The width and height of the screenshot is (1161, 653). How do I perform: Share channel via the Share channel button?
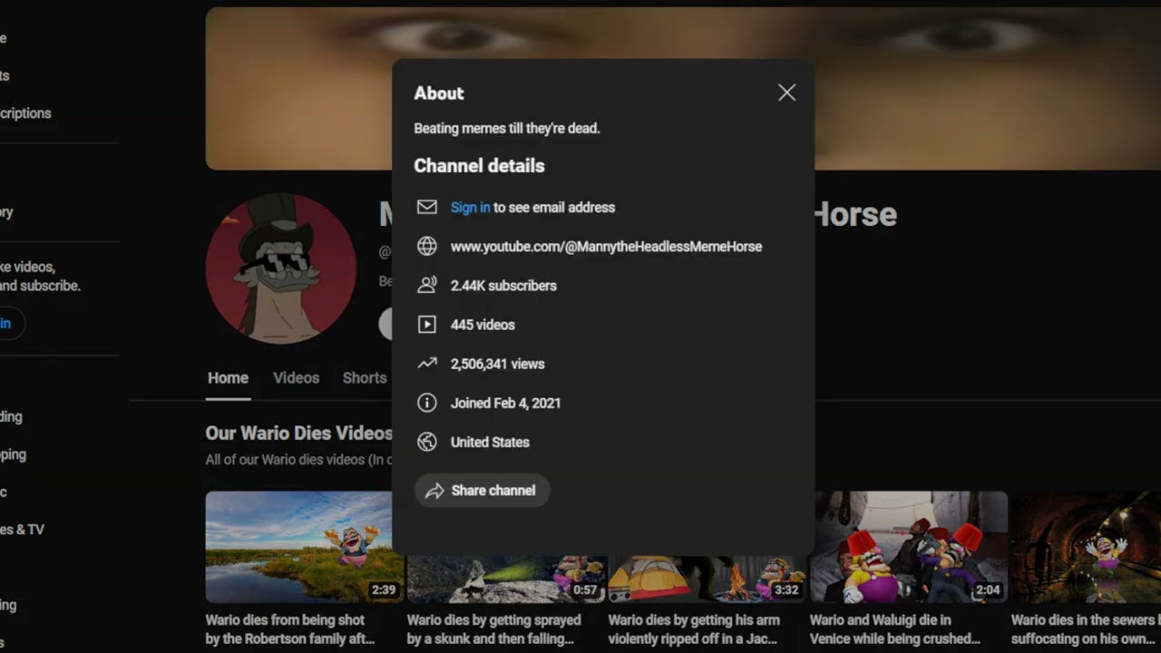[x=482, y=491]
